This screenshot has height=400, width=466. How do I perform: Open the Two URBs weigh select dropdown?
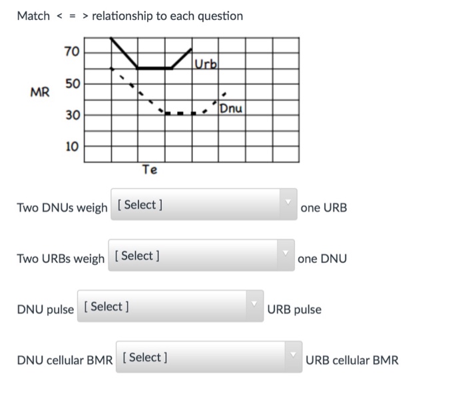201,256
